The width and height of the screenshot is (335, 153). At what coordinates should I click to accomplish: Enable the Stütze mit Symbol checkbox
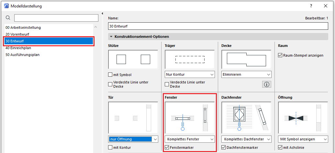coord(110,75)
